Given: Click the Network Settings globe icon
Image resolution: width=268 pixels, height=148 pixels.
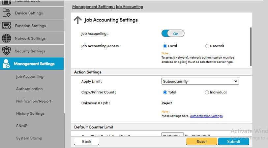Looking at the screenshot, I should pyautogui.click(x=6, y=38).
